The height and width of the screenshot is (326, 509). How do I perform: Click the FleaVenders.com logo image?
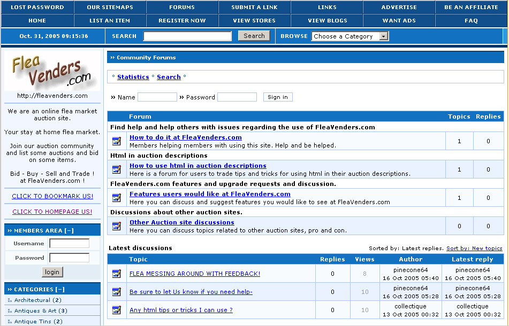[52, 71]
